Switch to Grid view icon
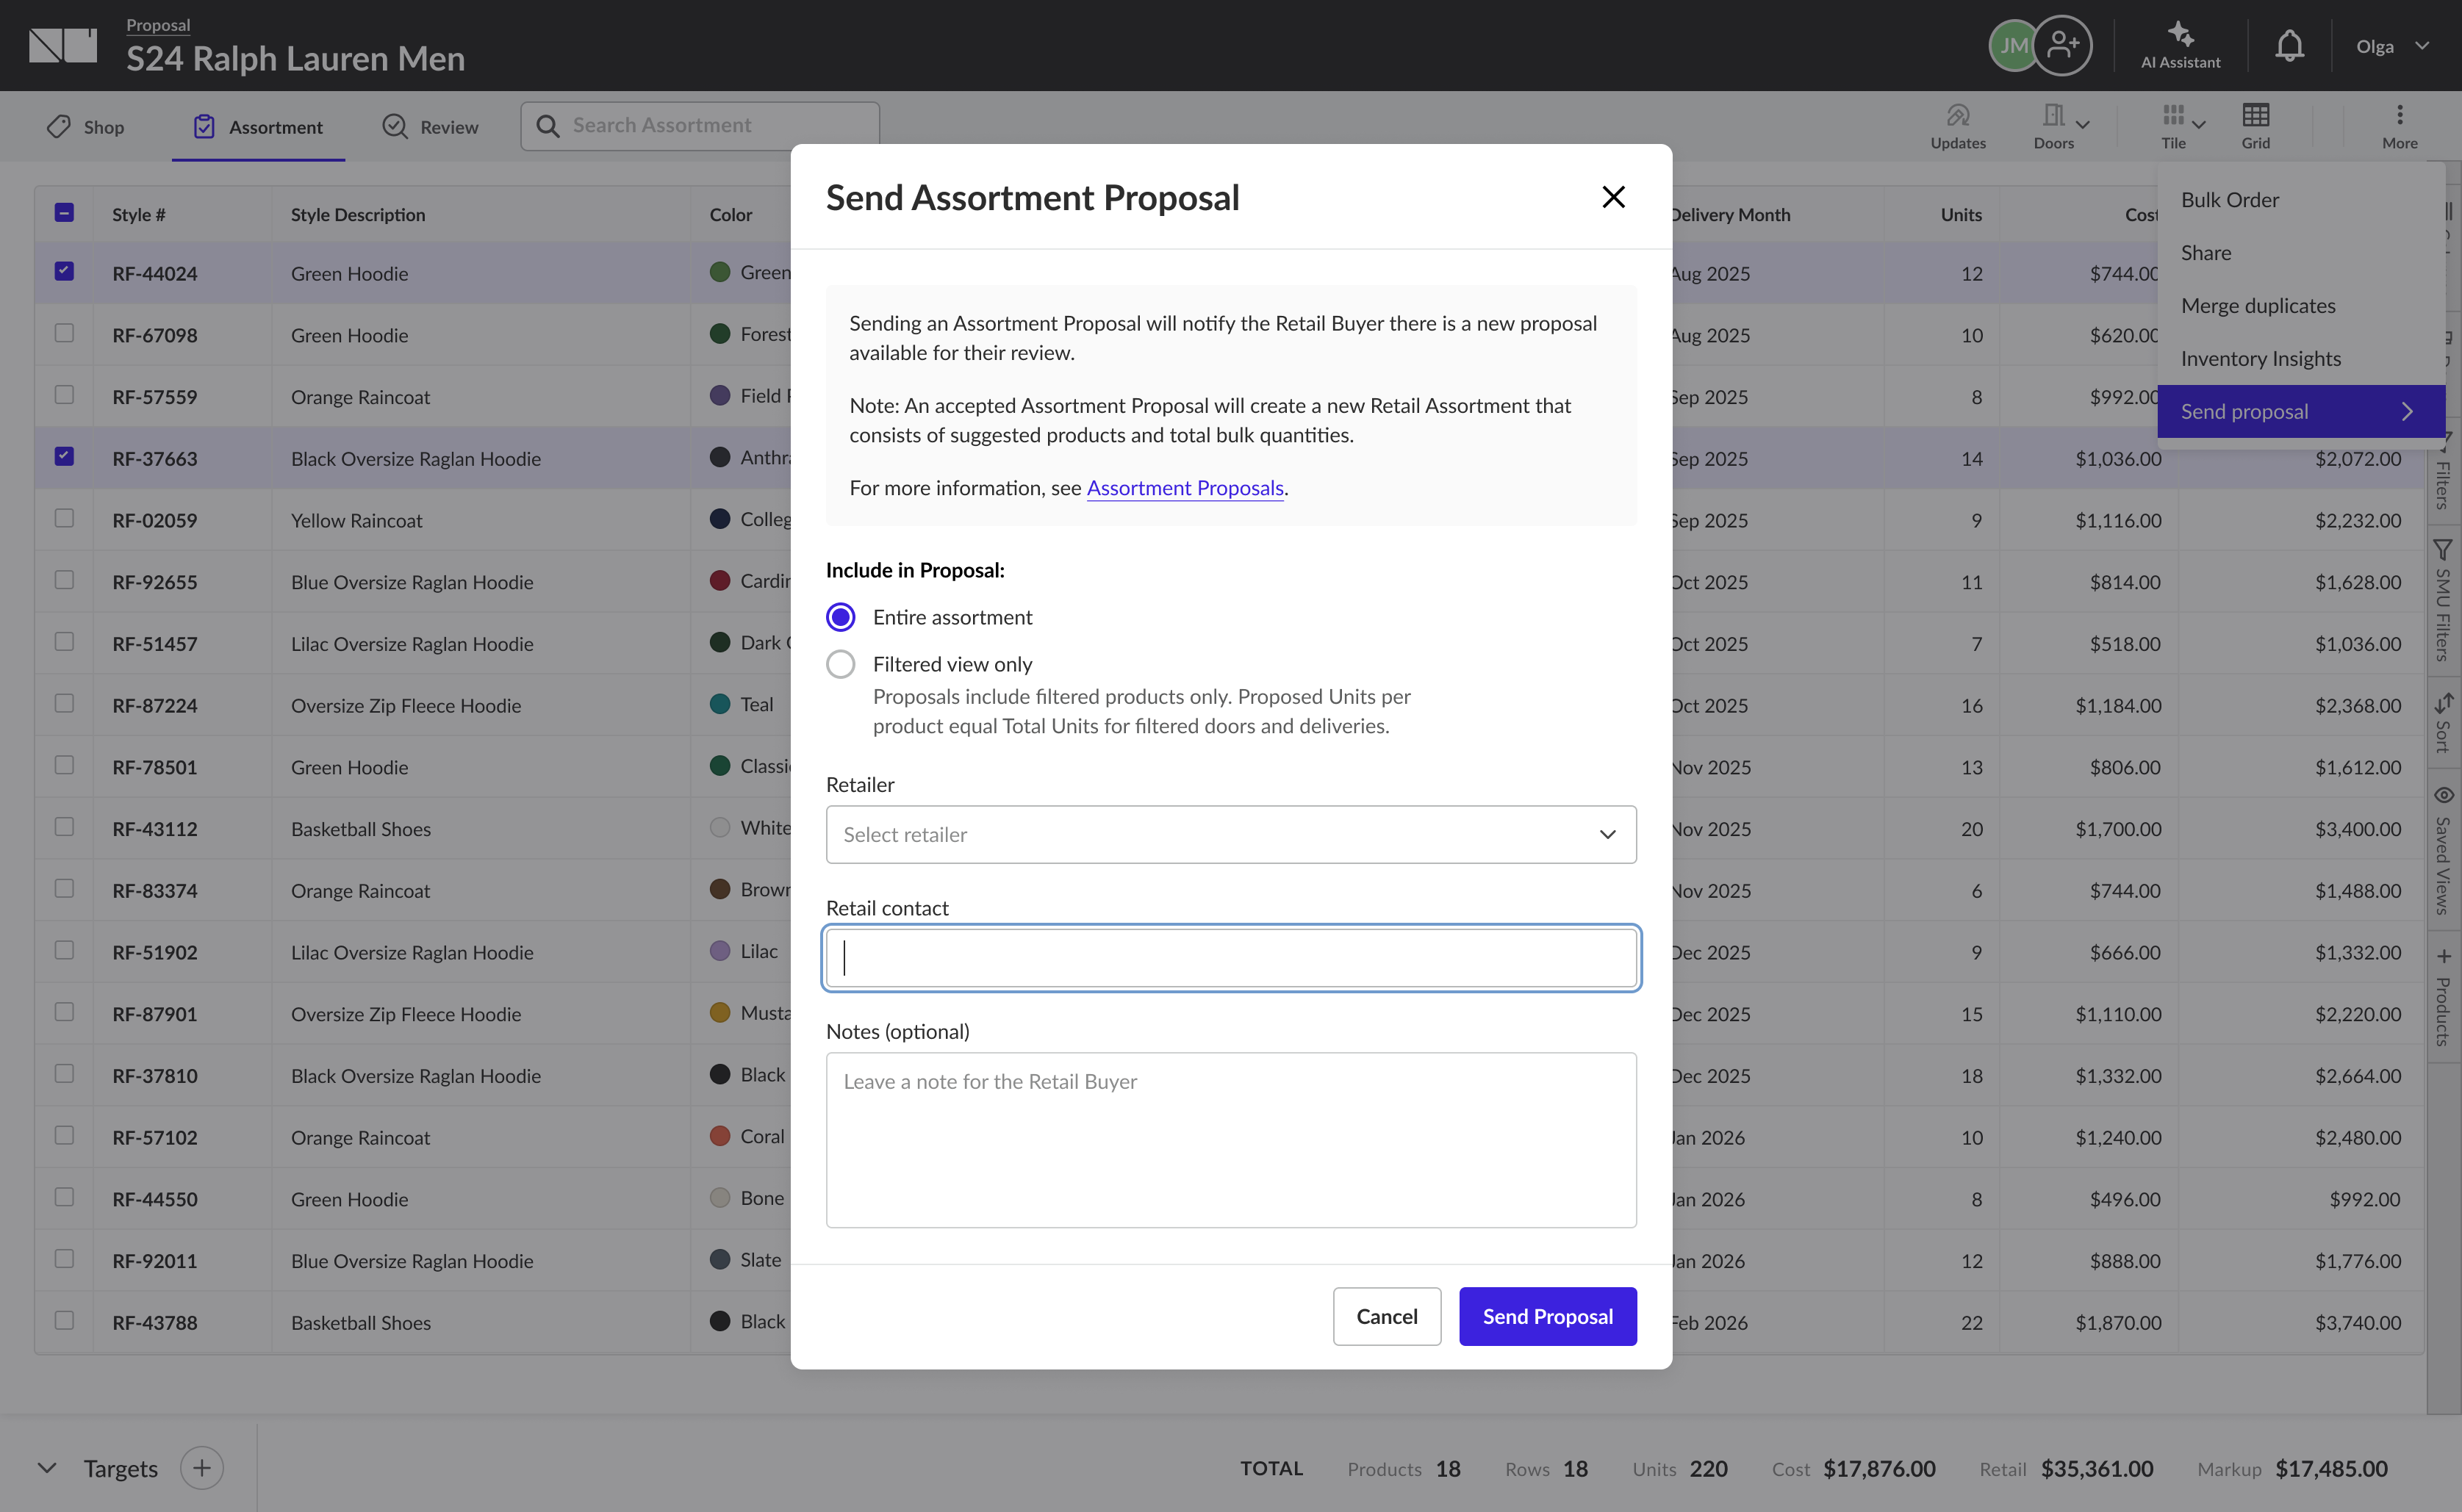2462x1512 pixels. click(x=2255, y=115)
